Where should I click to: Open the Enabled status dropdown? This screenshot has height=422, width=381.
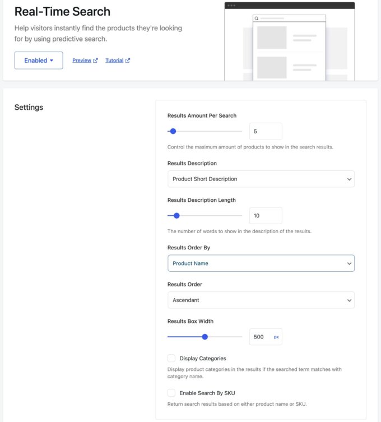(39, 61)
